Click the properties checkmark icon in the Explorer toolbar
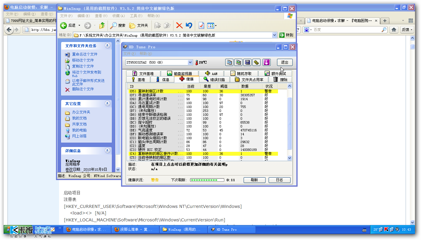 201,25
